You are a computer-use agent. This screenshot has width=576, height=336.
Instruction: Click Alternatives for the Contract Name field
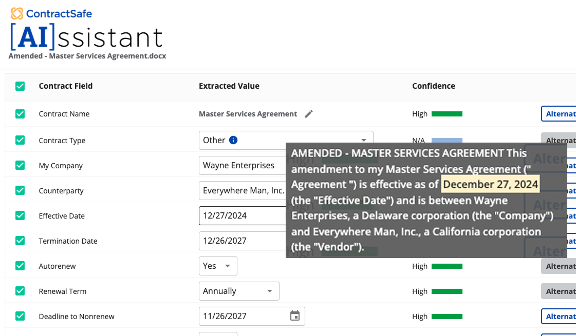[563, 114]
